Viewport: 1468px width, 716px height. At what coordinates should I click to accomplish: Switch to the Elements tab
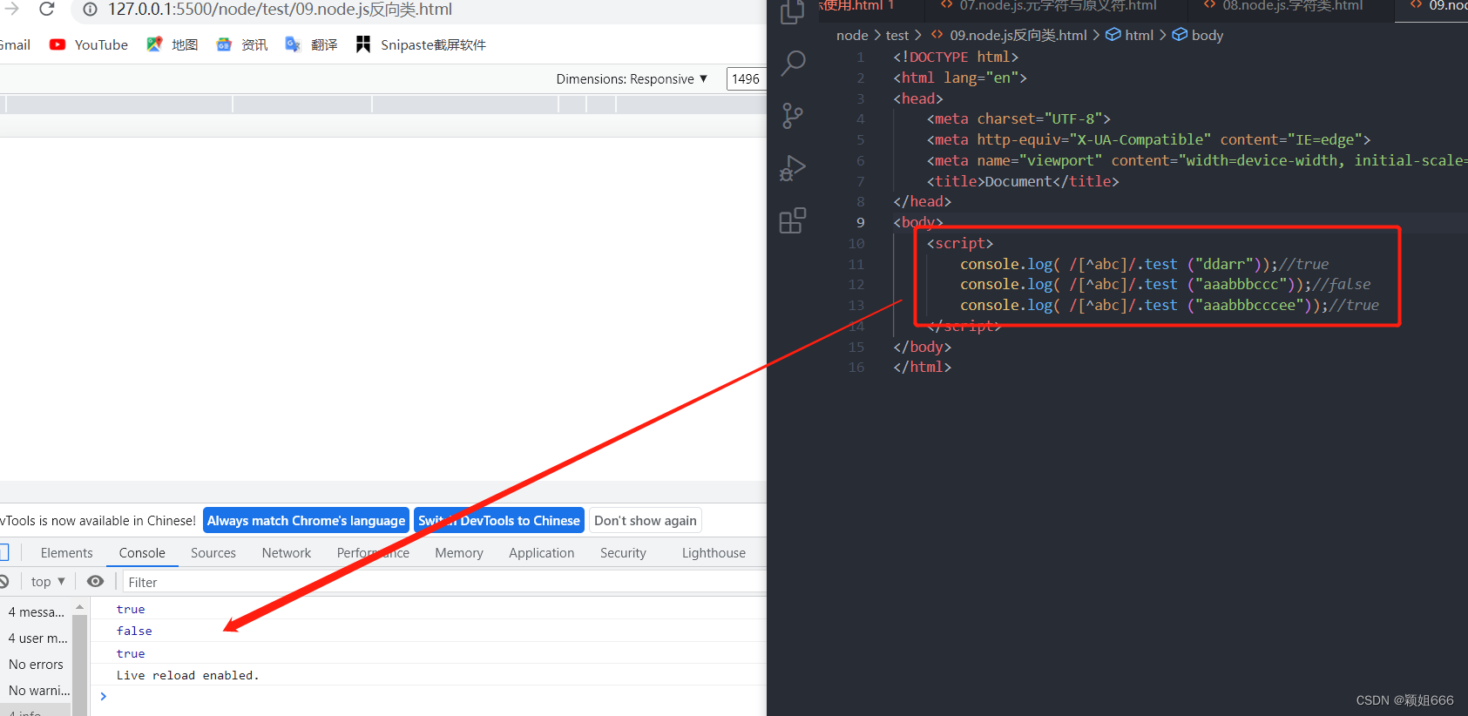pos(66,553)
